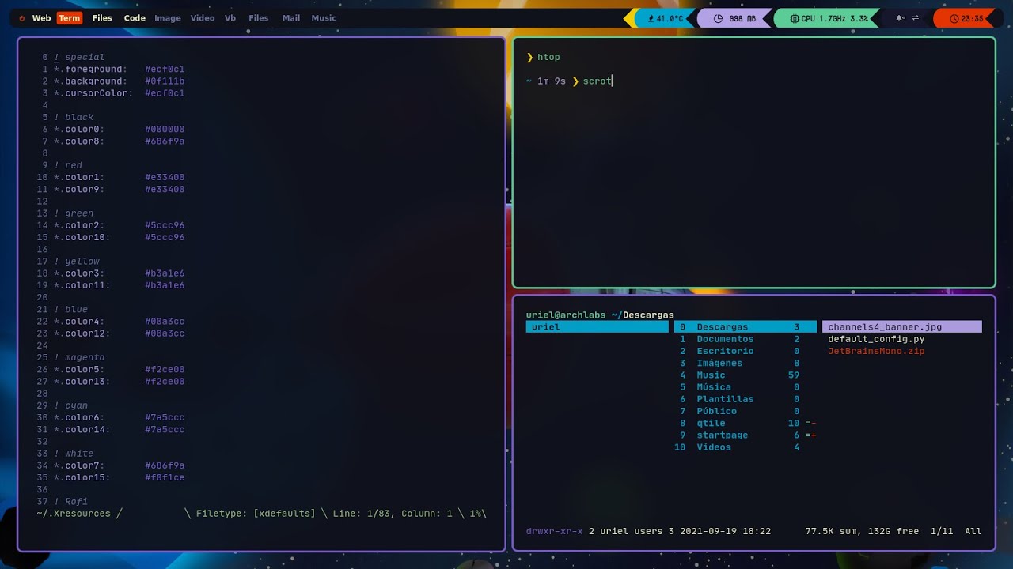Place cursor on the *.cursorColor line
Viewport: 1013px width, 569px height.
click(119, 93)
